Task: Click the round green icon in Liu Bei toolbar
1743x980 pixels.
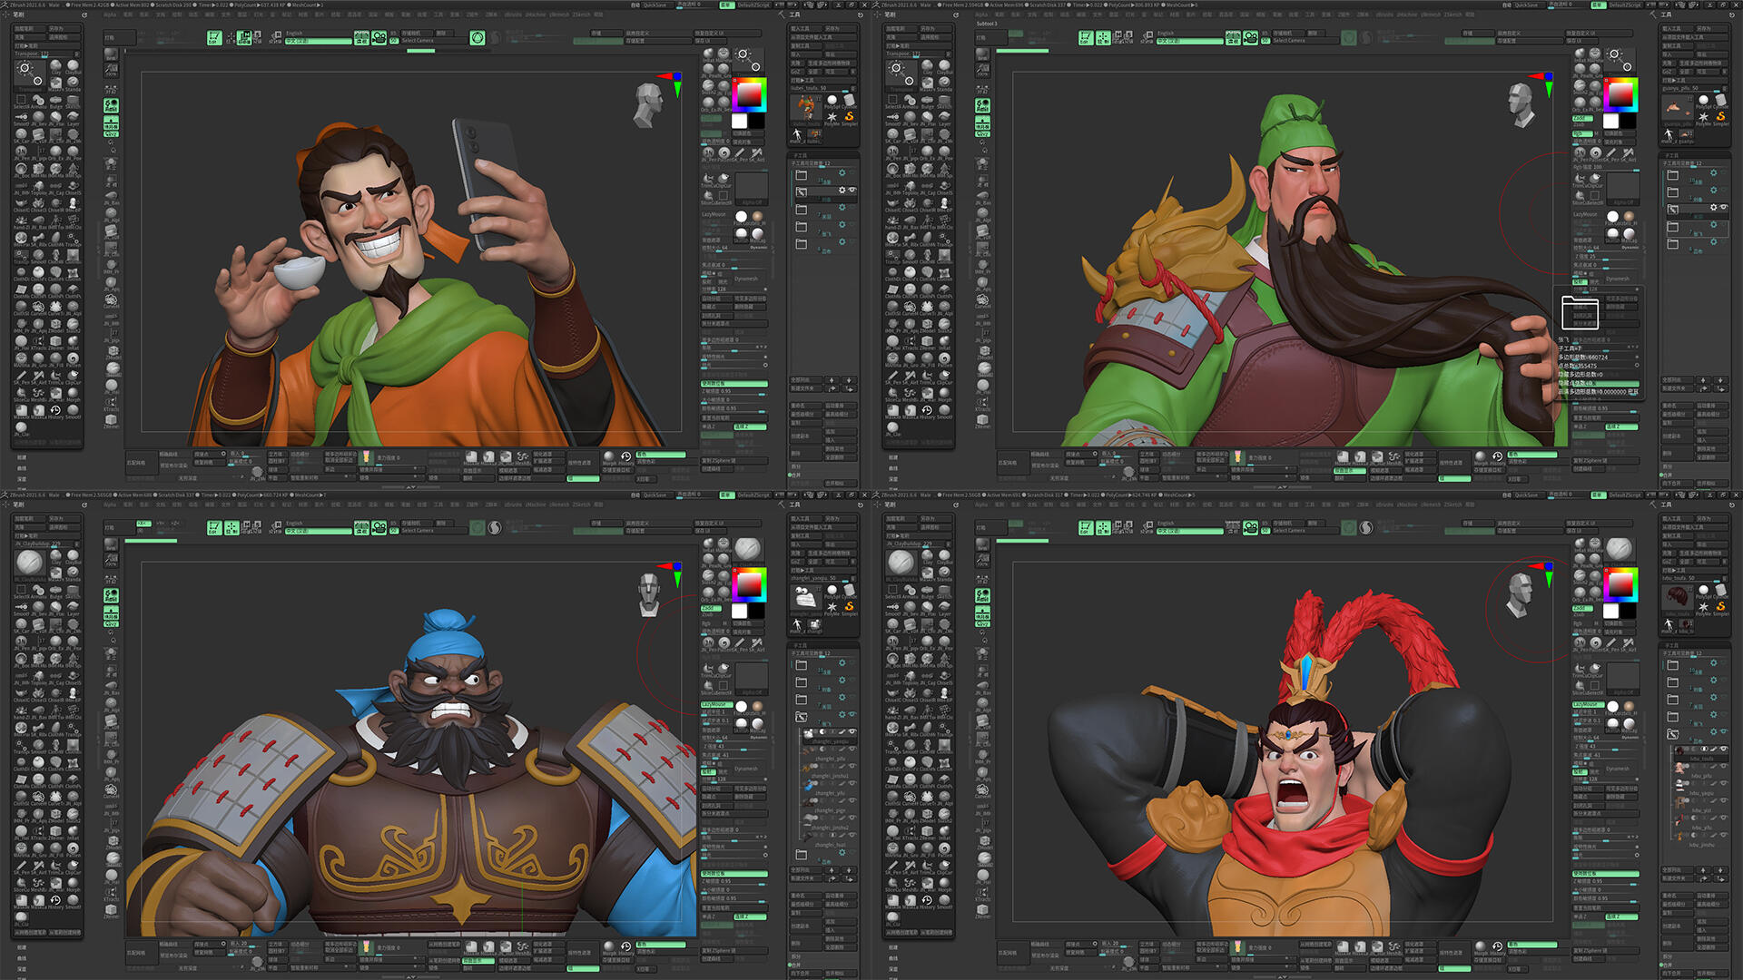Action: tap(478, 37)
